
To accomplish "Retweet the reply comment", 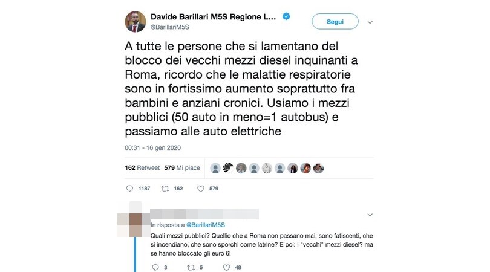I will pyautogui.click(x=191, y=267).
